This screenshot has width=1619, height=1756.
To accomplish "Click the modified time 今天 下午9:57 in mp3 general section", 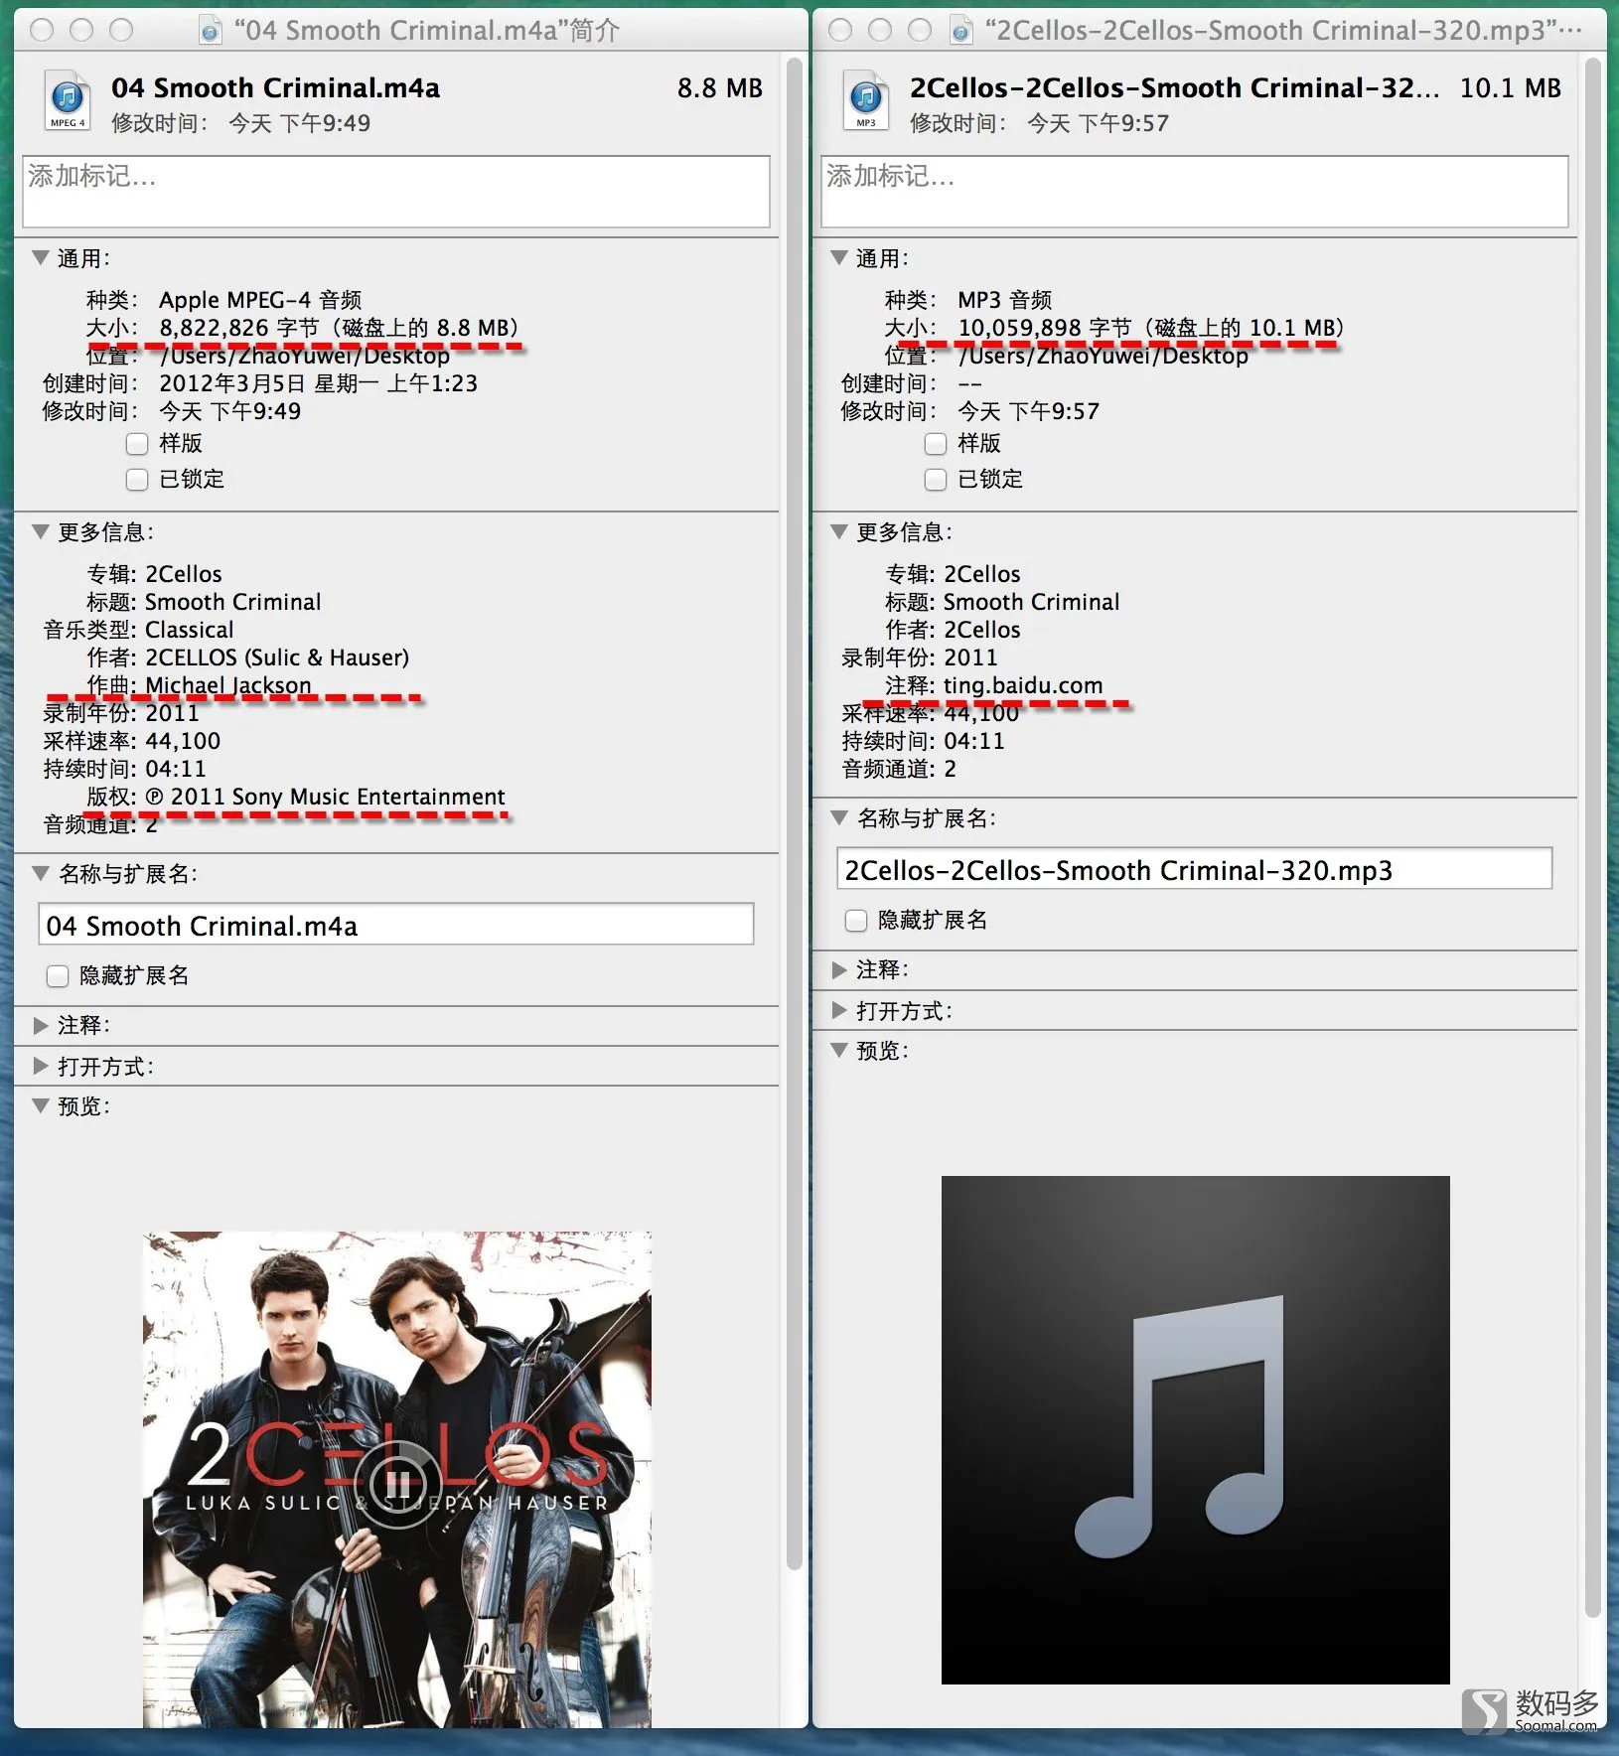I will 1029,411.
